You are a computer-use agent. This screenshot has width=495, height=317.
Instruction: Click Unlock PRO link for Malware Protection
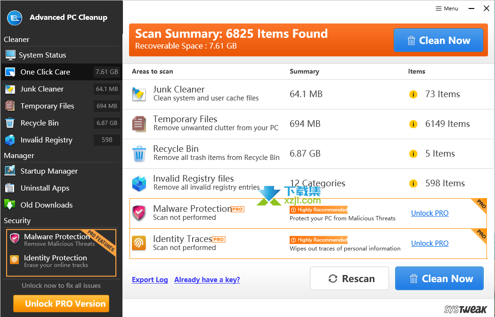[x=430, y=213]
